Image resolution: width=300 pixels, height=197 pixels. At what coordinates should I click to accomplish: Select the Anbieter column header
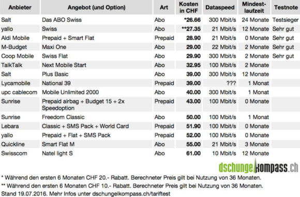[20, 7]
